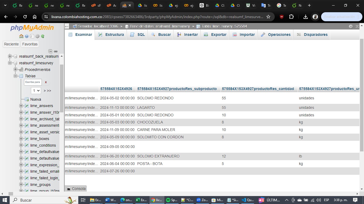This screenshot has width=364, height=204.
Task: Click the table filter input field
Action: coord(33,82)
